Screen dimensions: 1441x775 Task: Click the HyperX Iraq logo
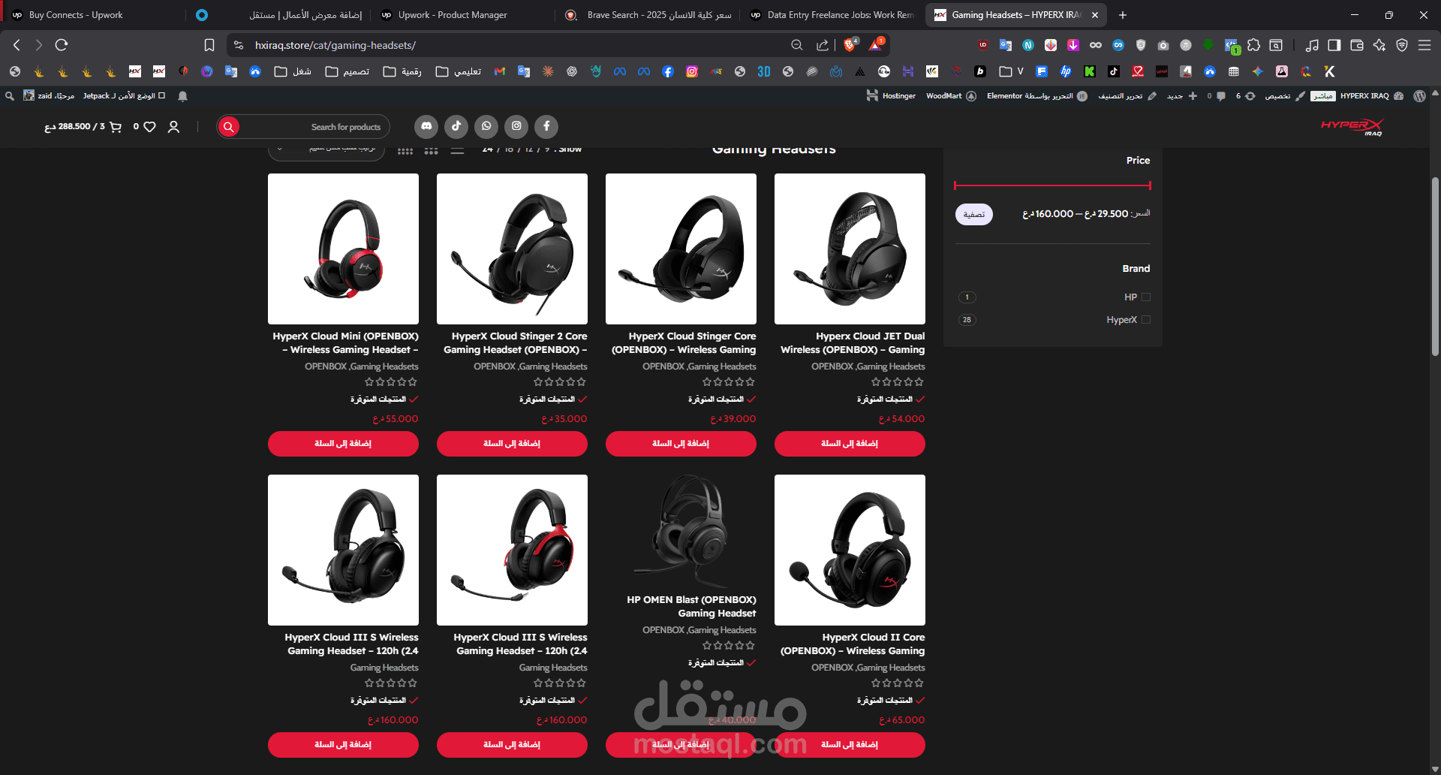(x=1352, y=126)
